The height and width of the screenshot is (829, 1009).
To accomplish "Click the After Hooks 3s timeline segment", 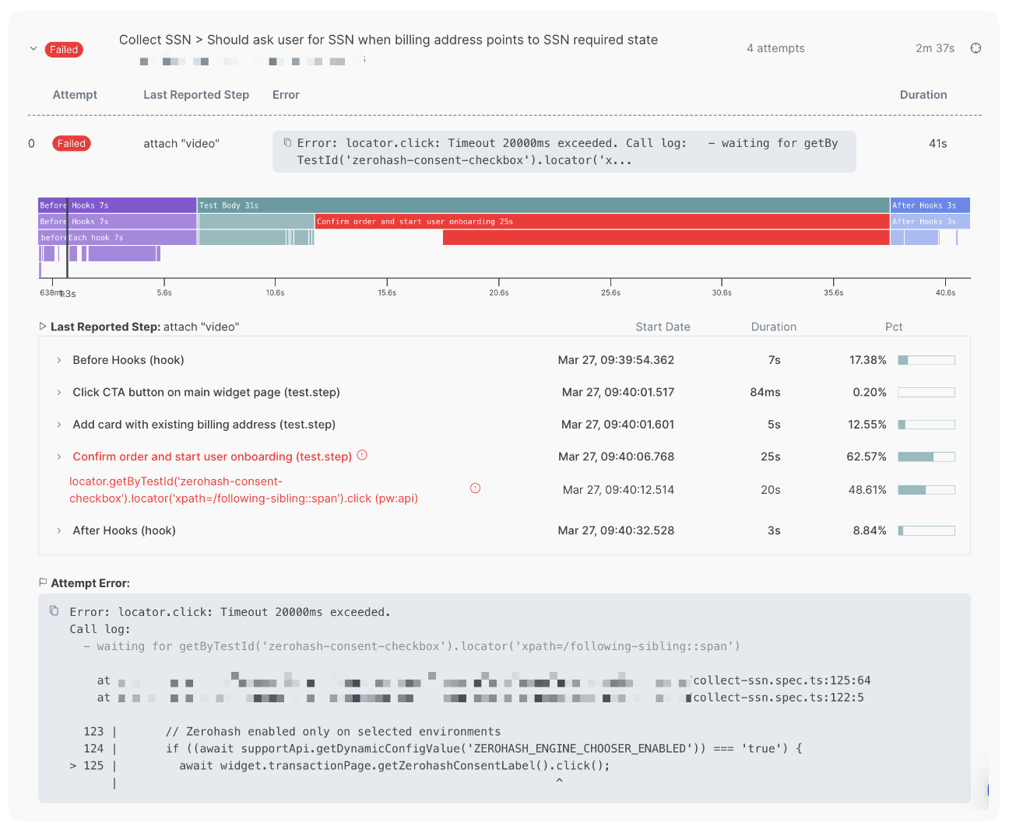I will (x=930, y=205).
